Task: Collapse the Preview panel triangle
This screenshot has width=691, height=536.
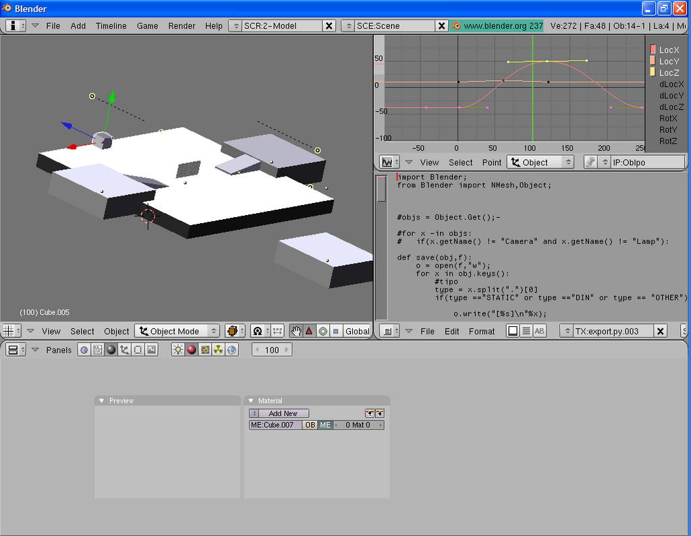Action: (101, 400)
